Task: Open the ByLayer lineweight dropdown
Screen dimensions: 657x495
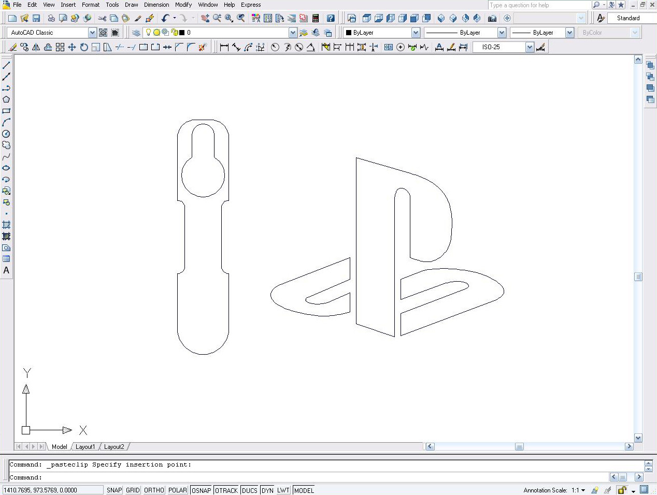Action: click(x=569, y=33)
